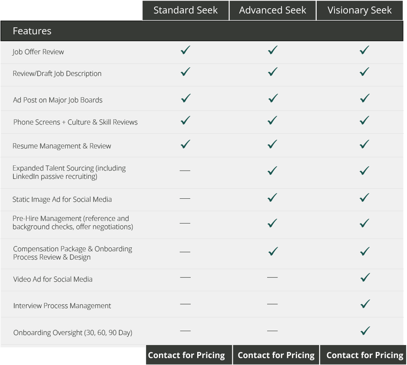407x365 pixels.
Task: Select the Advanced Seek plan header
Action: click(272, 10)
